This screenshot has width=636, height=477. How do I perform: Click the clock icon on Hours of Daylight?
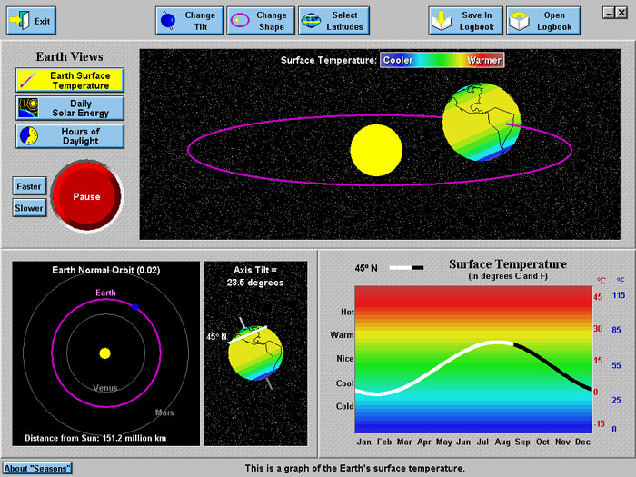coord(28,136)
